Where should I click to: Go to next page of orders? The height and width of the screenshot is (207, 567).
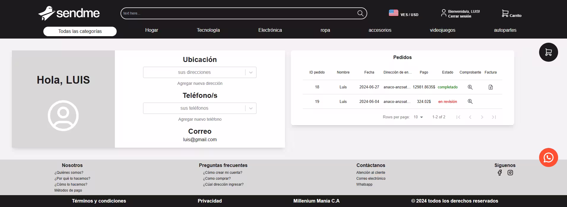tap(482, 117)
